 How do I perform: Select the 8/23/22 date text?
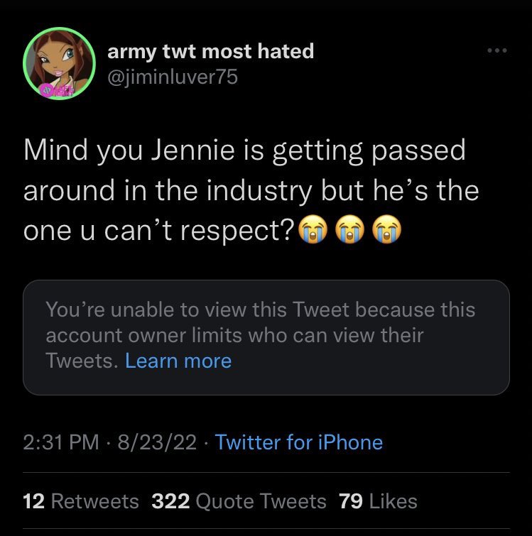[157, 442]
